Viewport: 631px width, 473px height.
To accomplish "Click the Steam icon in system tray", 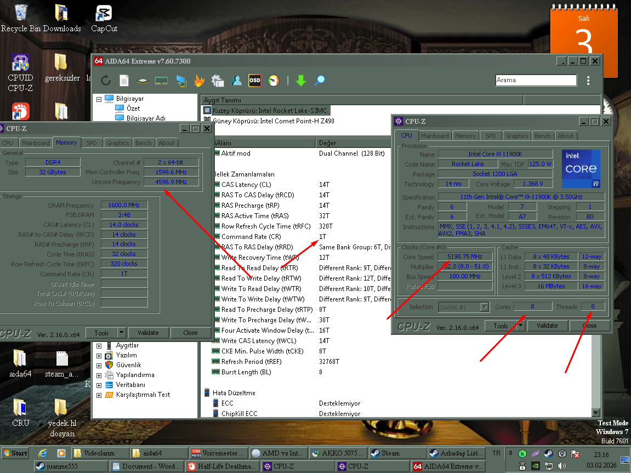I will point(549,453).
